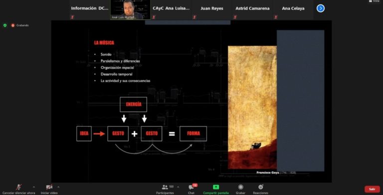The width and height of the screenshot is (383, 195).
Task: Click the Goya painting image
Action: [x=252, y=107]
